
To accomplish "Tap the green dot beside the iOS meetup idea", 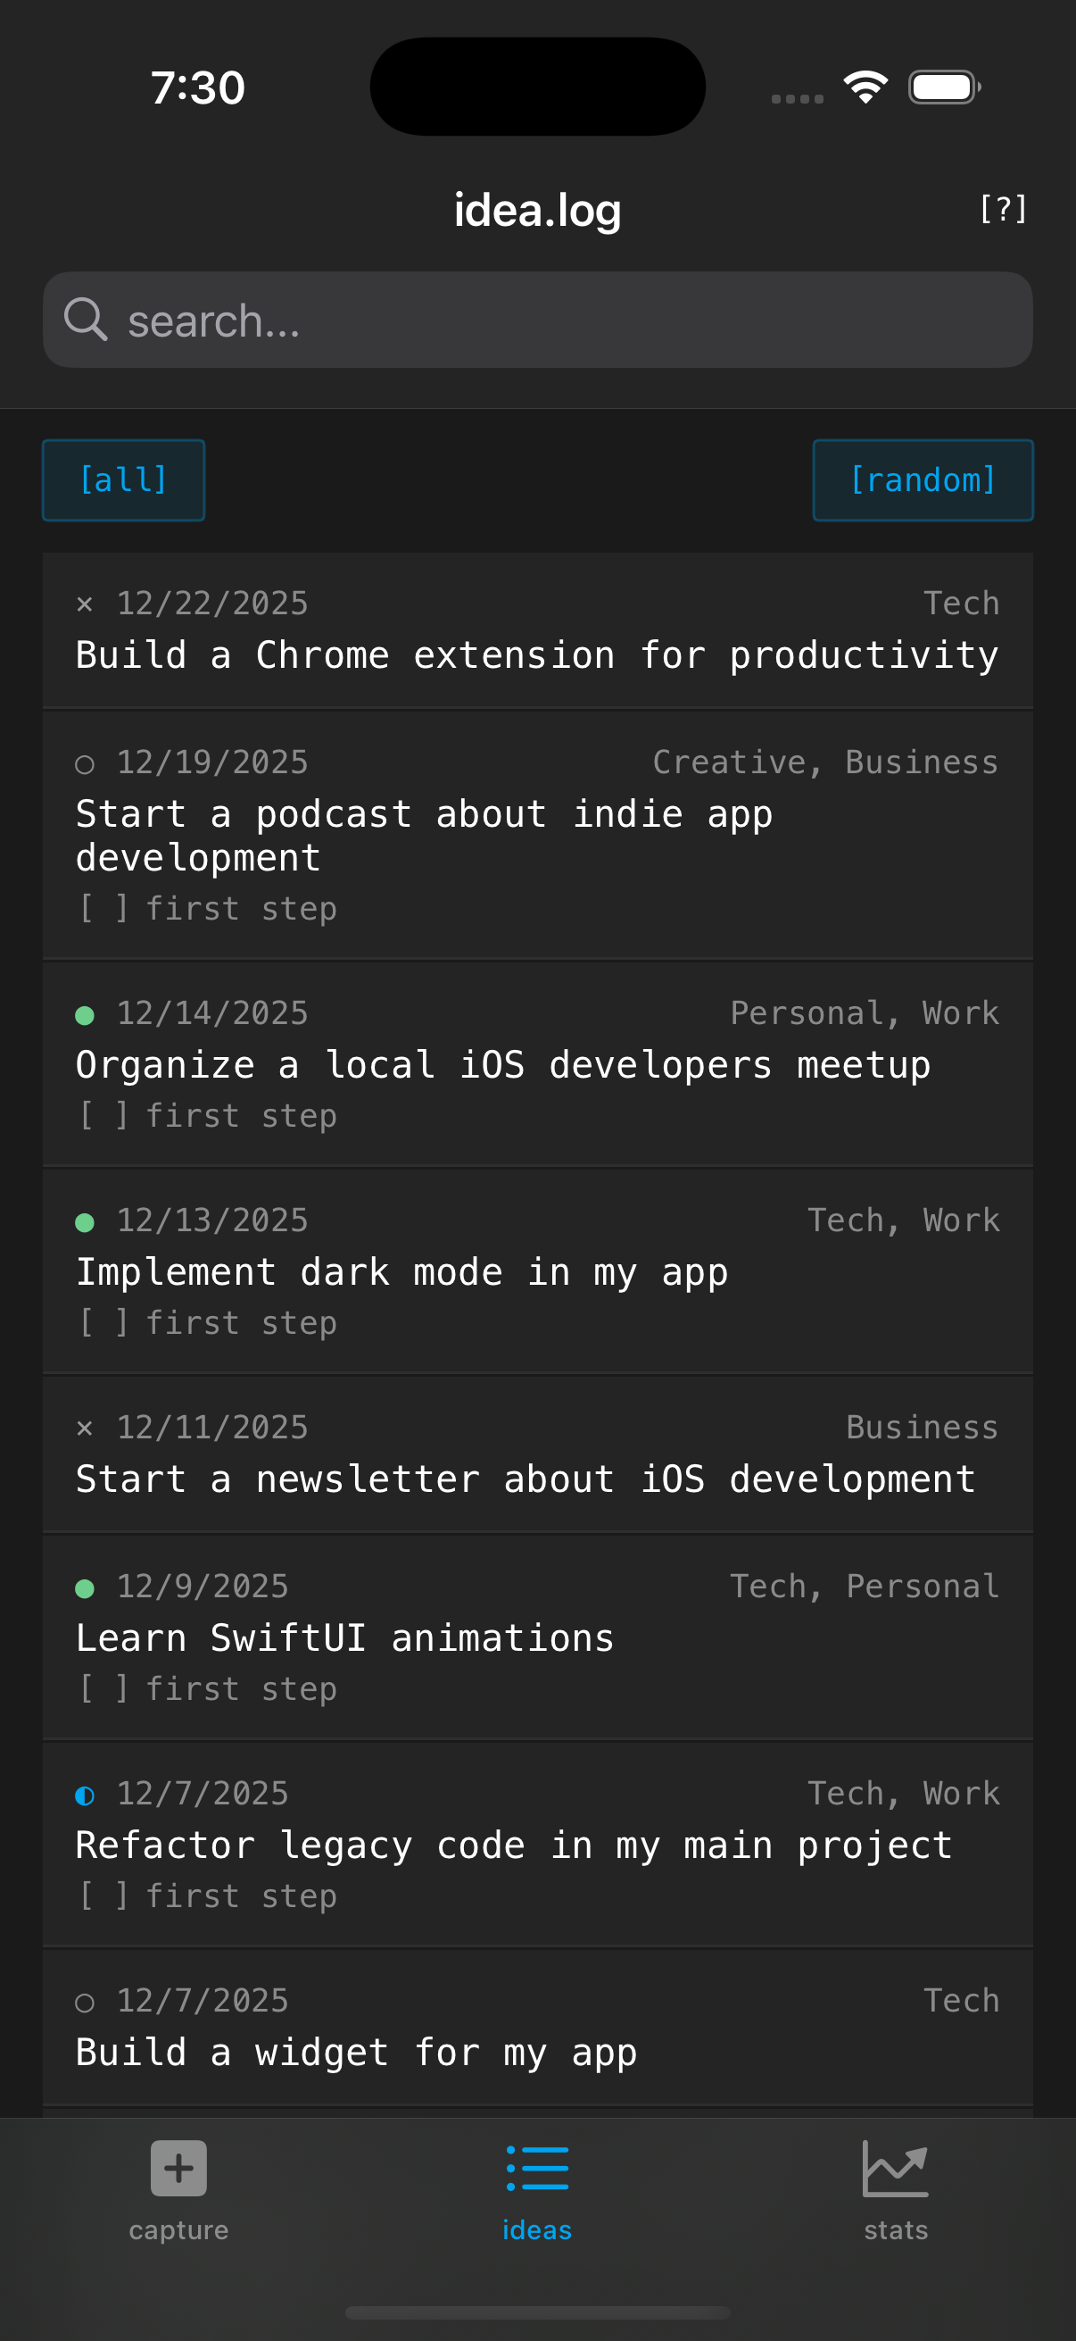I will [x=87, y=1017].
